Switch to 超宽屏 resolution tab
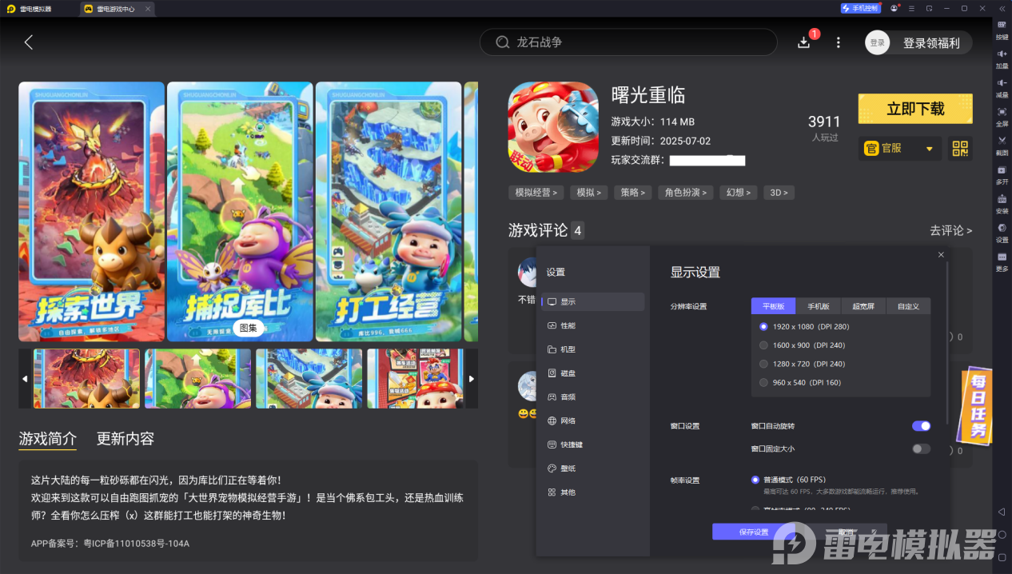Viewport: 1012px width, 574px height. tap(863, 306)
